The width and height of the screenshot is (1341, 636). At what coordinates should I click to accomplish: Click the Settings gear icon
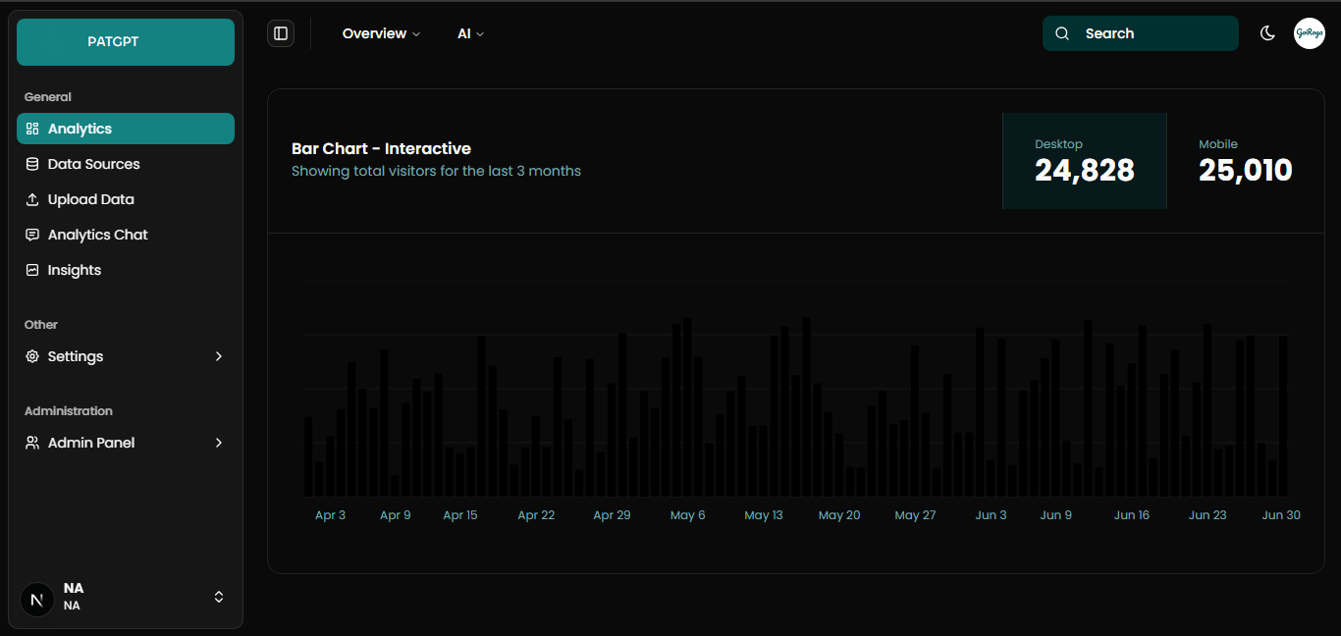32,356
